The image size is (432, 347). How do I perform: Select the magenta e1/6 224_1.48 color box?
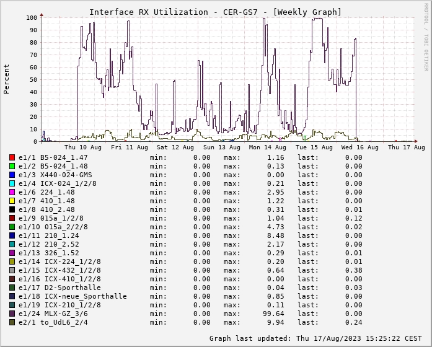click(12, 193)
